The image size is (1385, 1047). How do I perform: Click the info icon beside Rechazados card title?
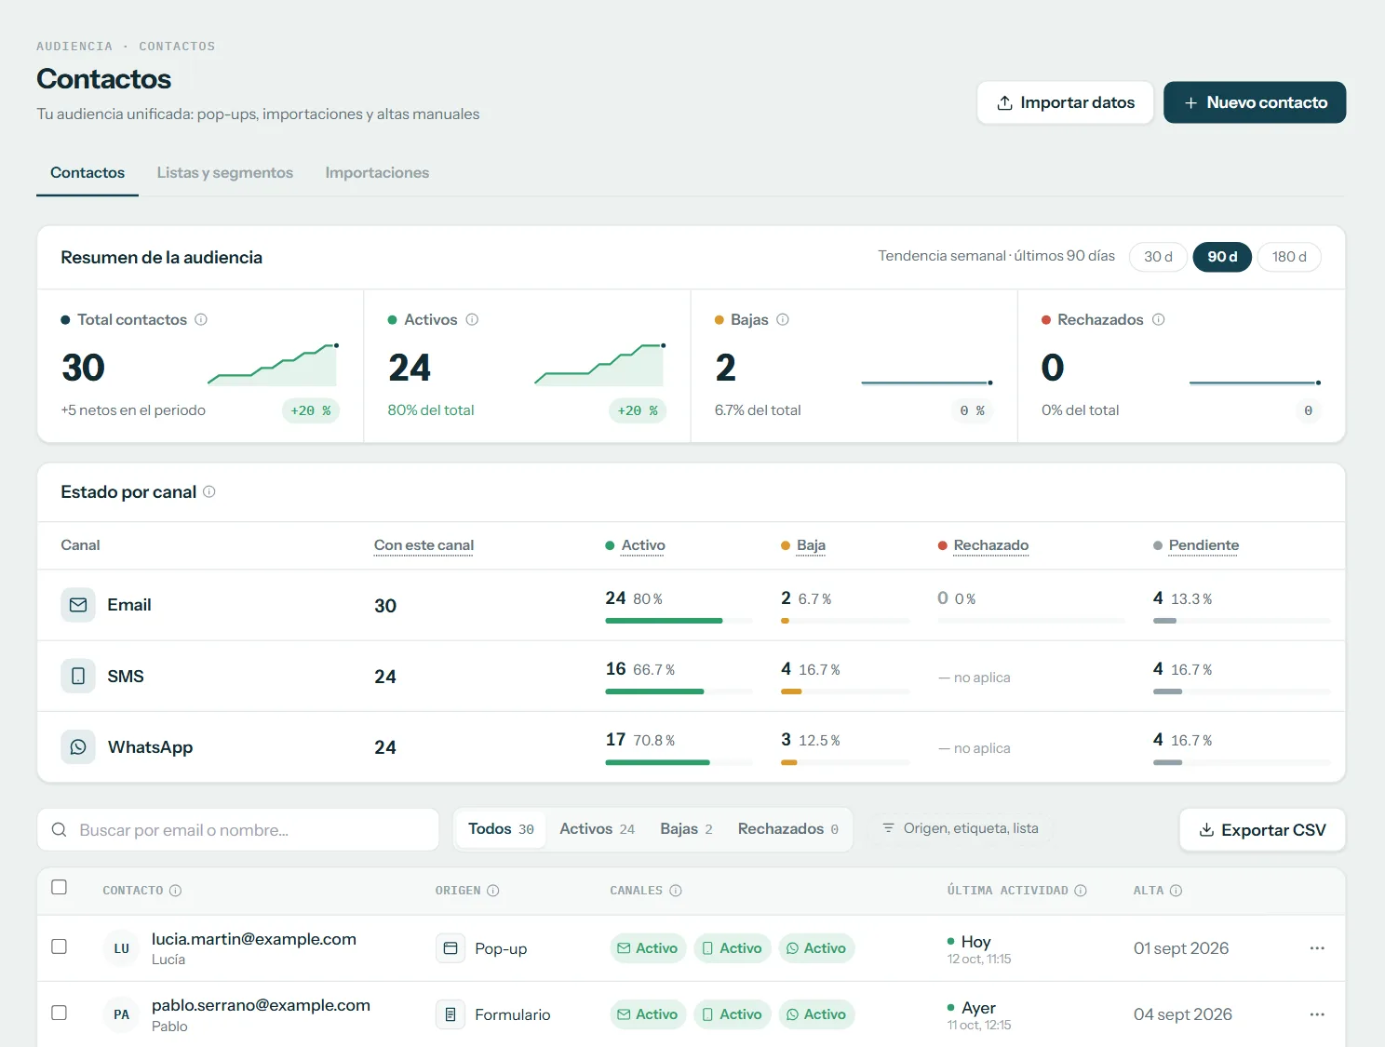click(1159, 319)
